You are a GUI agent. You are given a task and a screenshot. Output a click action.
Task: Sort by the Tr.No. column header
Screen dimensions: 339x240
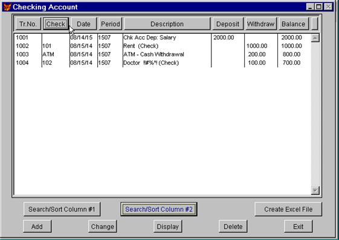[28, 24]
